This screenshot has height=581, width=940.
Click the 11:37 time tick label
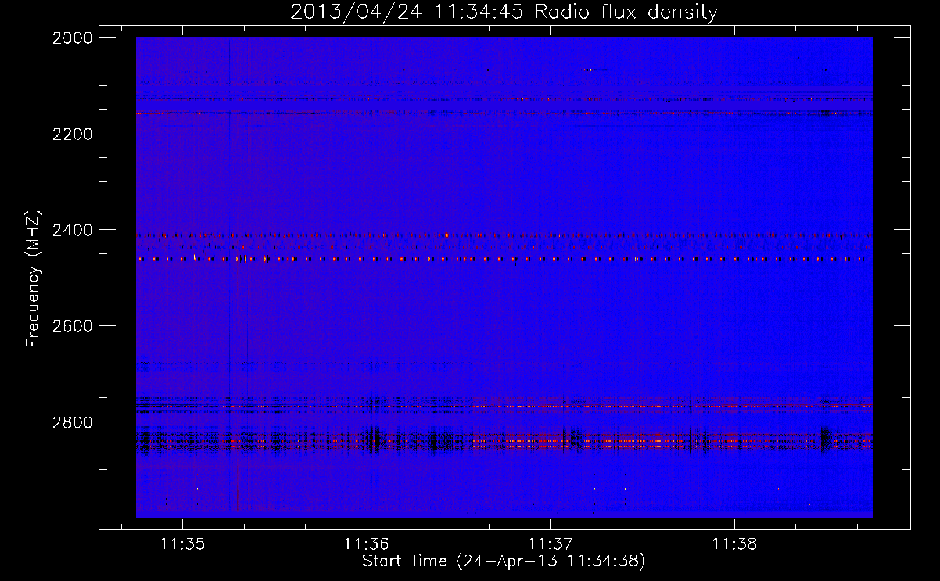[550, 544]
